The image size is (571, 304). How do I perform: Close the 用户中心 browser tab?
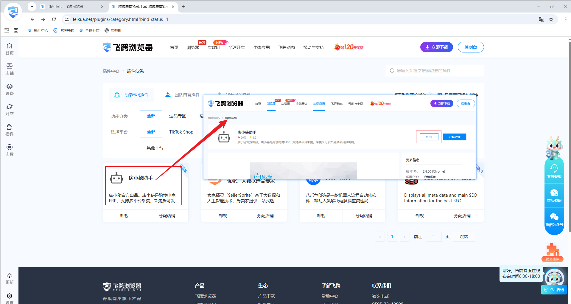click(102, 7)
